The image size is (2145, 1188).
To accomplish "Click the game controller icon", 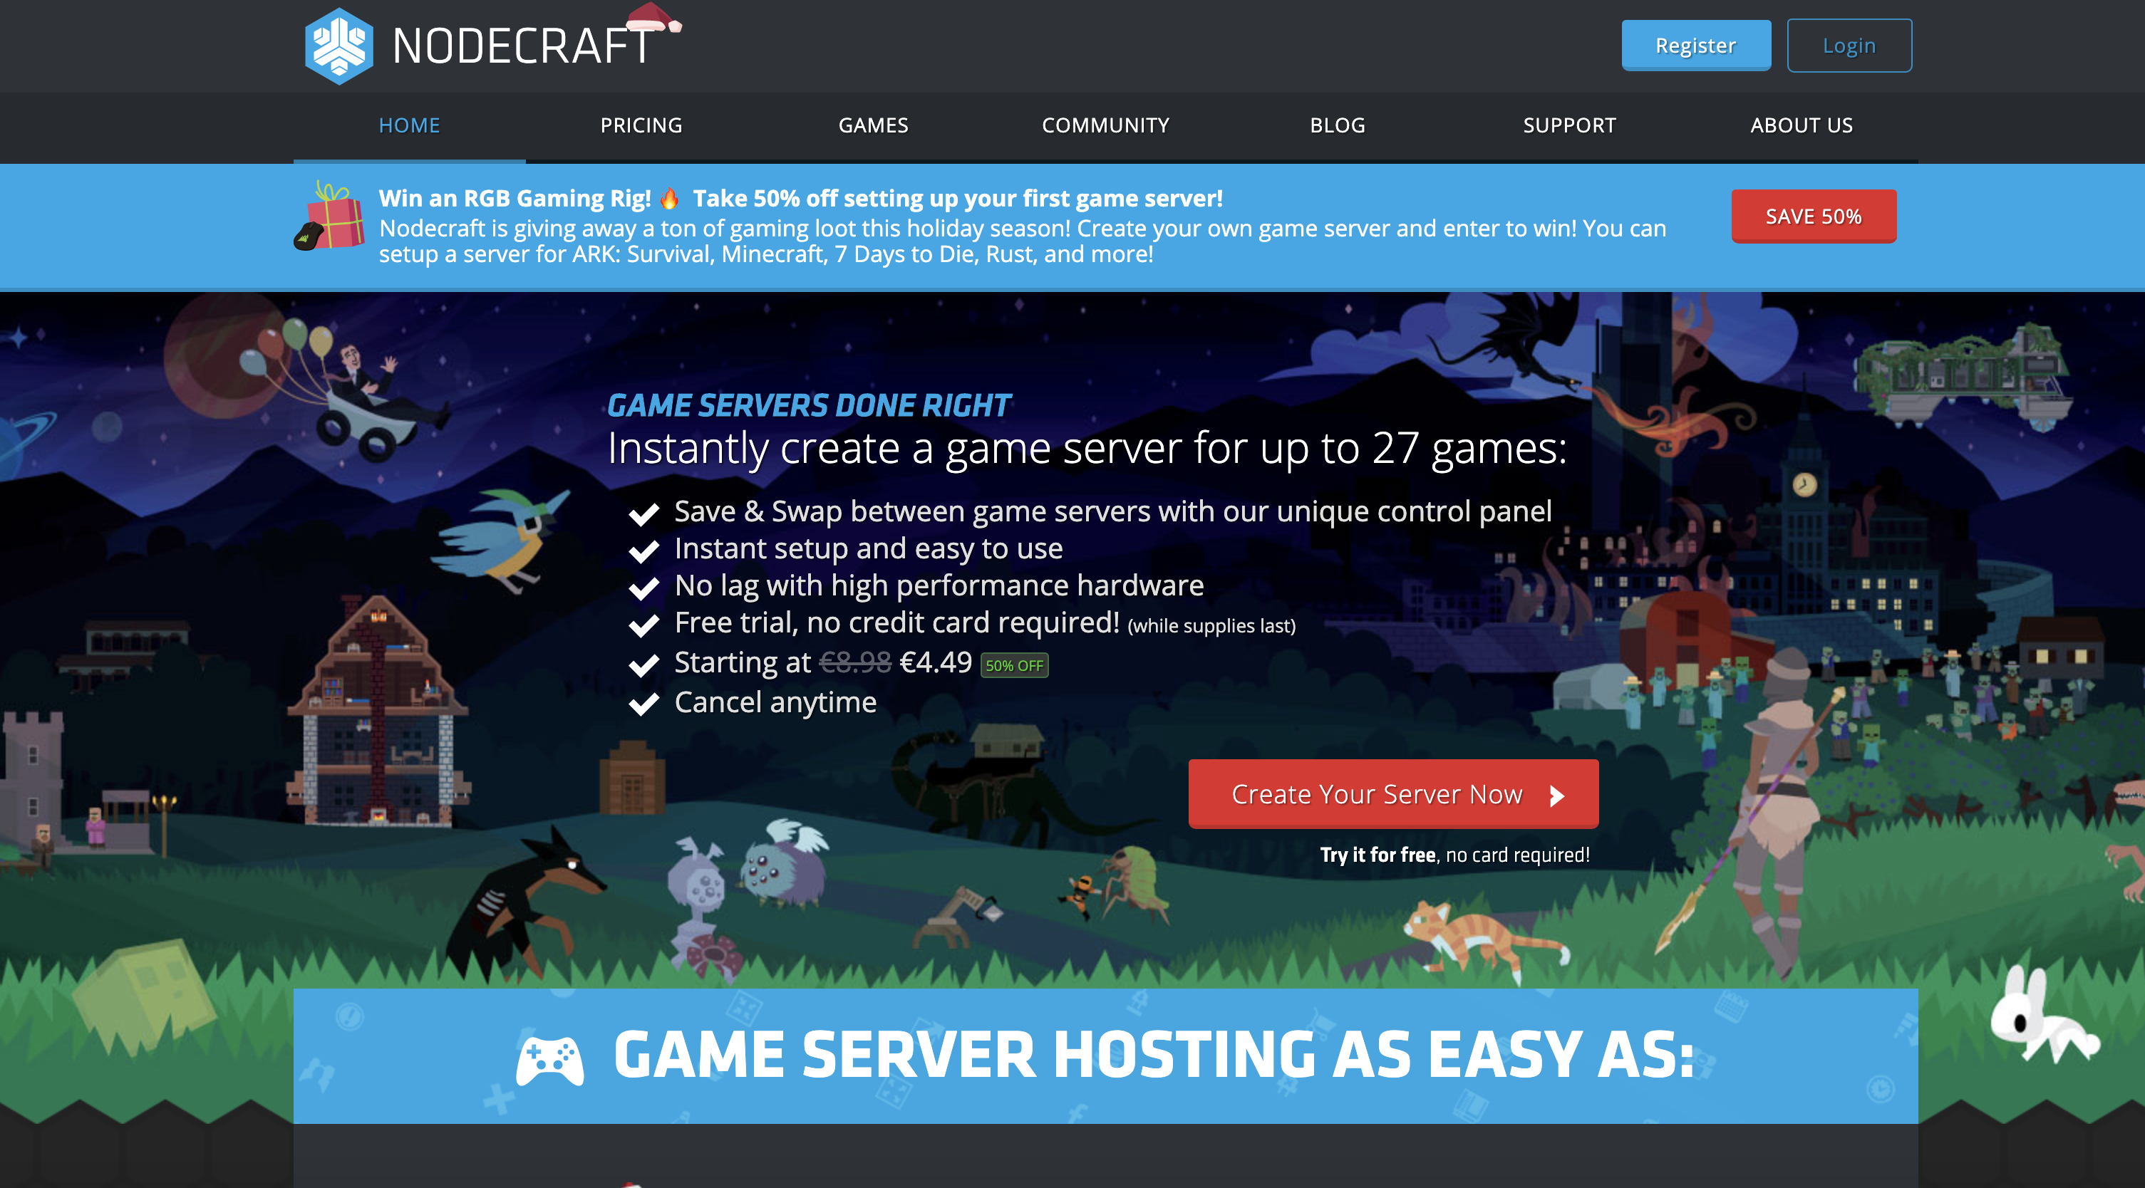I will (x=549, y=1060).
